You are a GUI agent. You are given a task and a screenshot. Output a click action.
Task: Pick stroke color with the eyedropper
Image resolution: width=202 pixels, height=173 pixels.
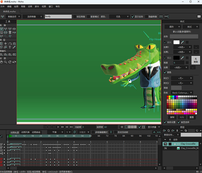coord(182,58)
